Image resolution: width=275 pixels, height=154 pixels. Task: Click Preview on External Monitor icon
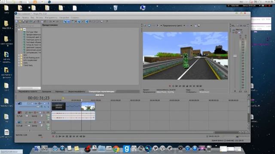(x=149, y=26)
